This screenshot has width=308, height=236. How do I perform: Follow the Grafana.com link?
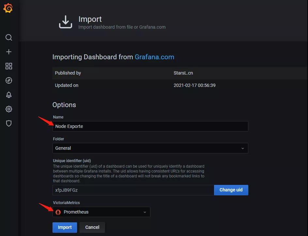(154, 57)
